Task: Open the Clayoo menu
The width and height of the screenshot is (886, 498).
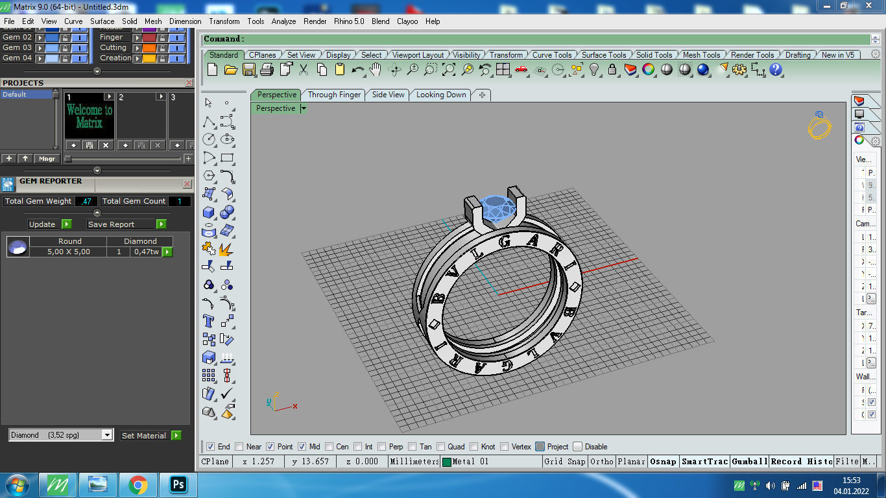Action: 407,21
